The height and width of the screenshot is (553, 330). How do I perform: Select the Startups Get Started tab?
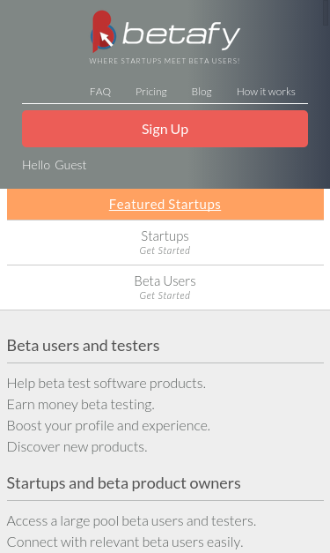click(165, 243)
